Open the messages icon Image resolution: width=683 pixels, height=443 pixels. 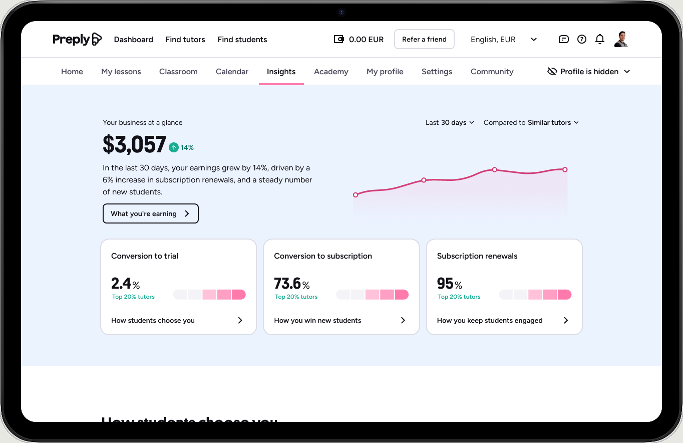pyautogui.click(x=564, y=39)
